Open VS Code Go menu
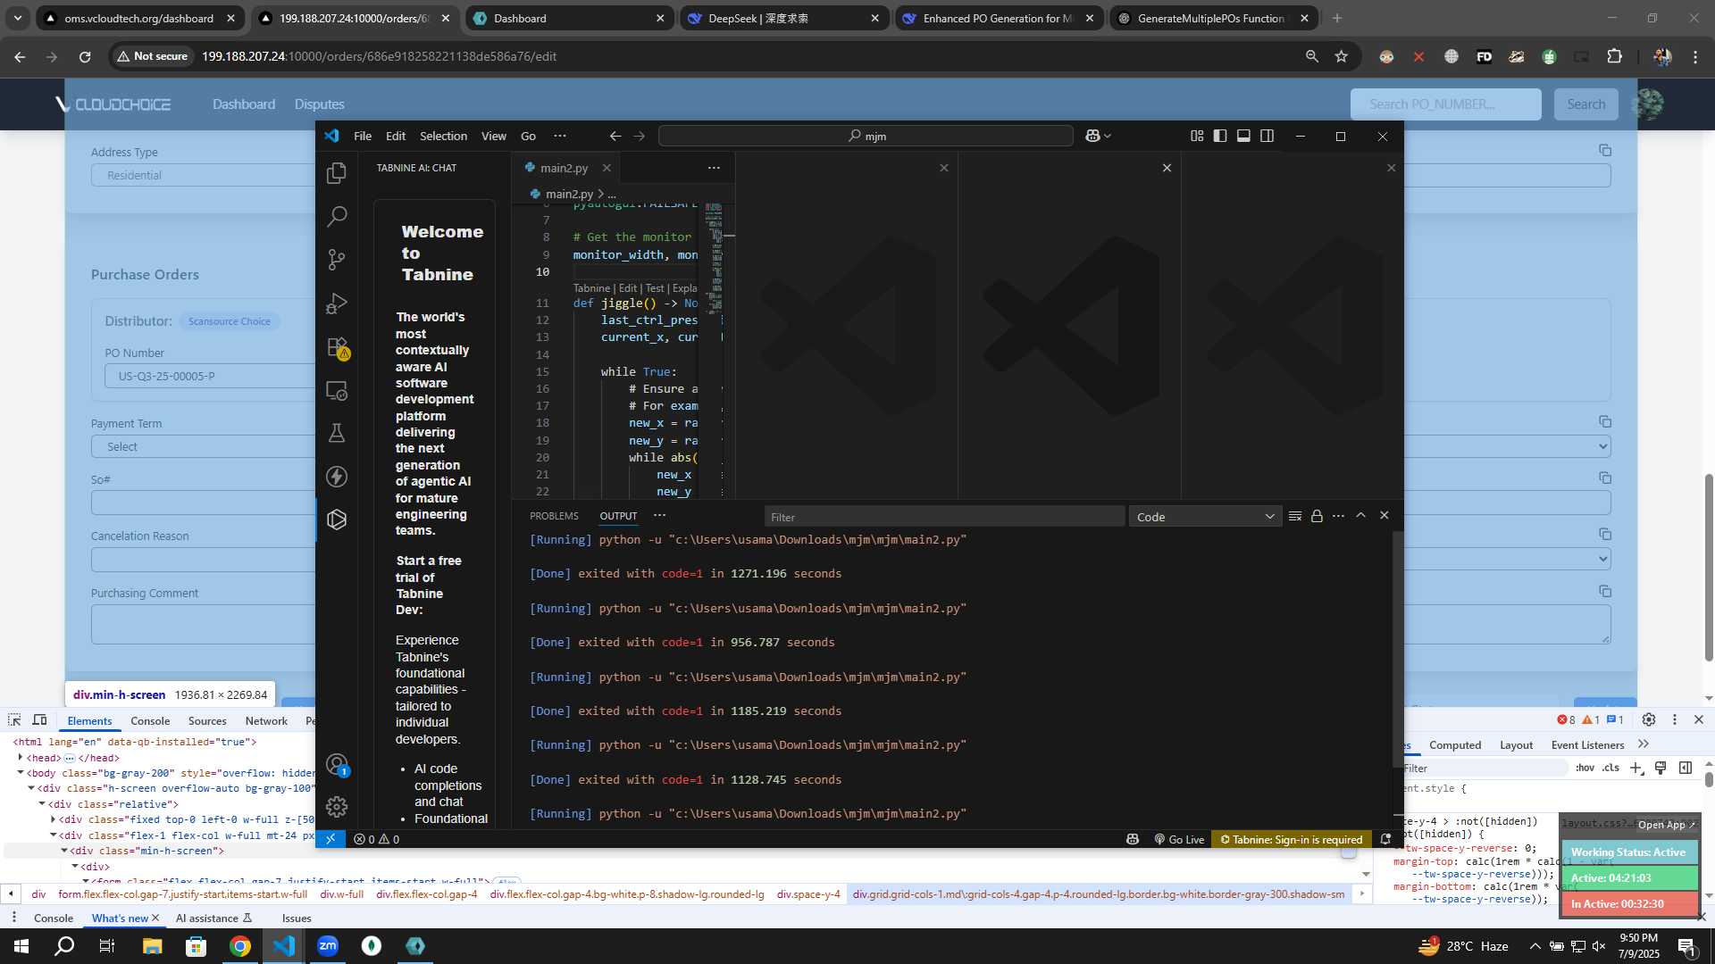1715x964 pixels. pyautogui.click(x=528, y=136)
